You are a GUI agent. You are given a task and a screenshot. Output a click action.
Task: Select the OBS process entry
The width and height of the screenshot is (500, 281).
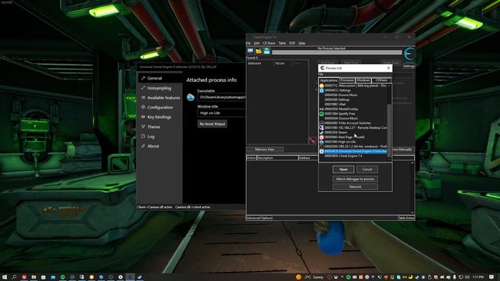click(353, 147)
